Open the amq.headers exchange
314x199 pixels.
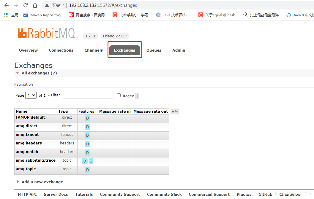point(29,143)
